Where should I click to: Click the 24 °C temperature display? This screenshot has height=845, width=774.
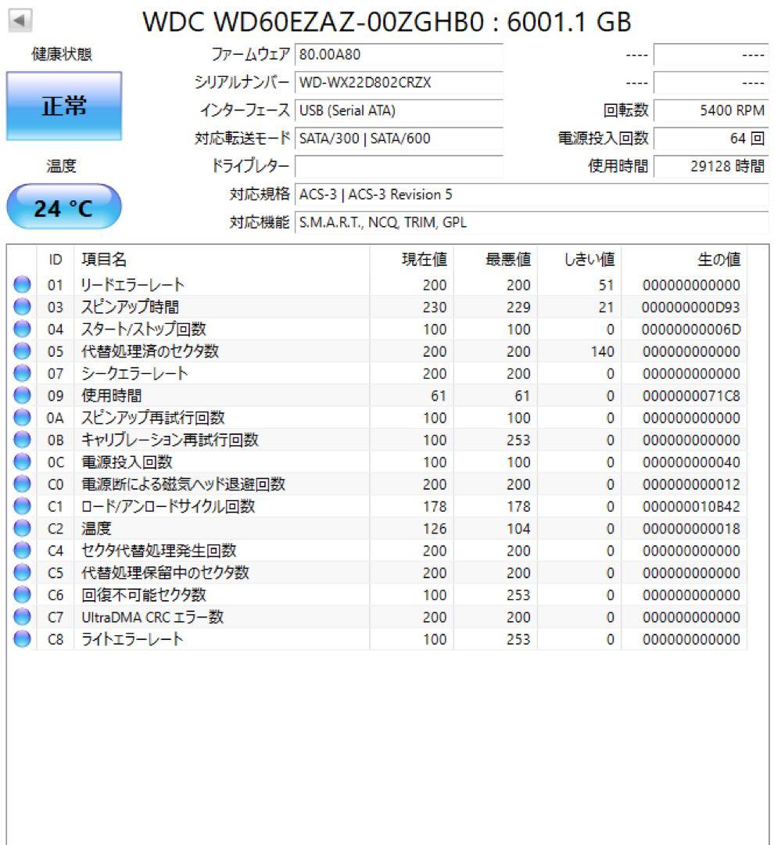(x=63, y=206)
